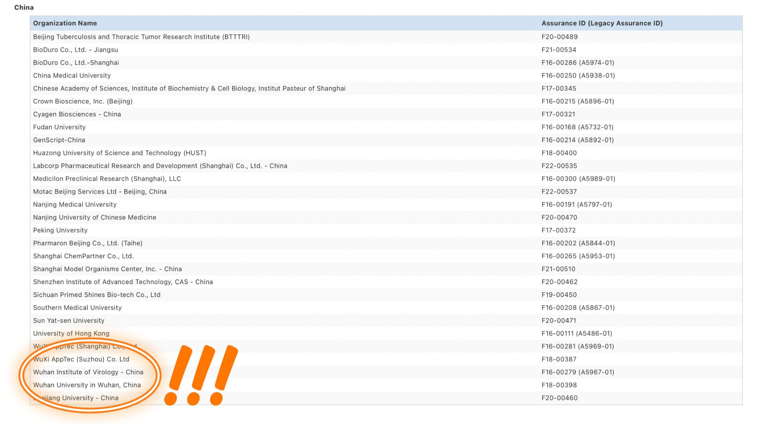Click "Wuhan University in Wuhan, China"
Image resolution: width=784 pixels, height=424 pixels.
point(87,386)
